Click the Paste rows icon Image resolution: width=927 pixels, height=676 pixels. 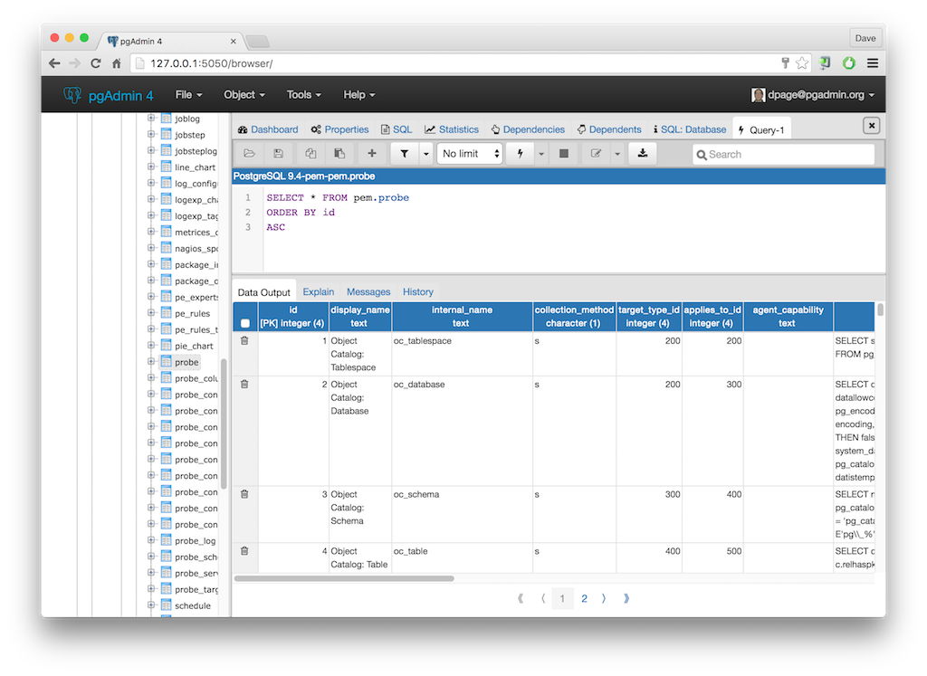tap(339, 154)
